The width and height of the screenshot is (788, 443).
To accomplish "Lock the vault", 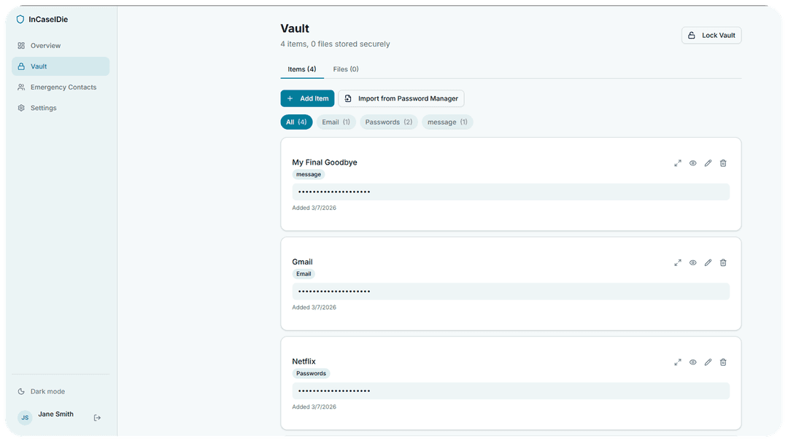I will point(711,35).
